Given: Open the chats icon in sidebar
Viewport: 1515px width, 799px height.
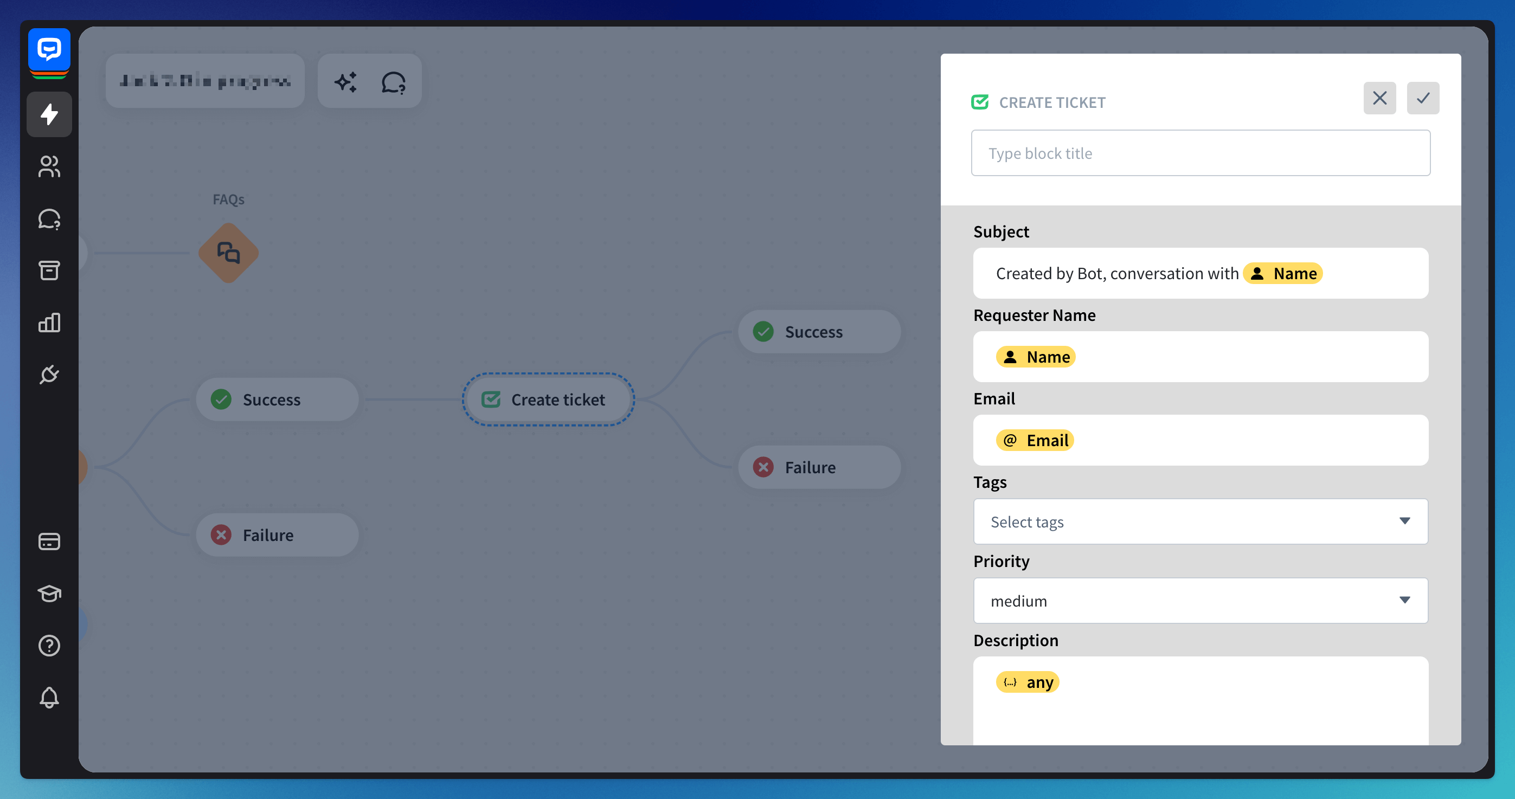Looking at the screenshot, I should (x=49, y=218).
